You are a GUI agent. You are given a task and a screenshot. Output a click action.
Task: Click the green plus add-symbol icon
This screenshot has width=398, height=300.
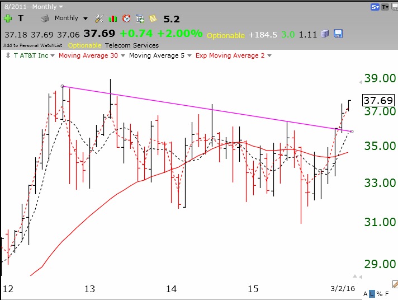pos(8,18)
